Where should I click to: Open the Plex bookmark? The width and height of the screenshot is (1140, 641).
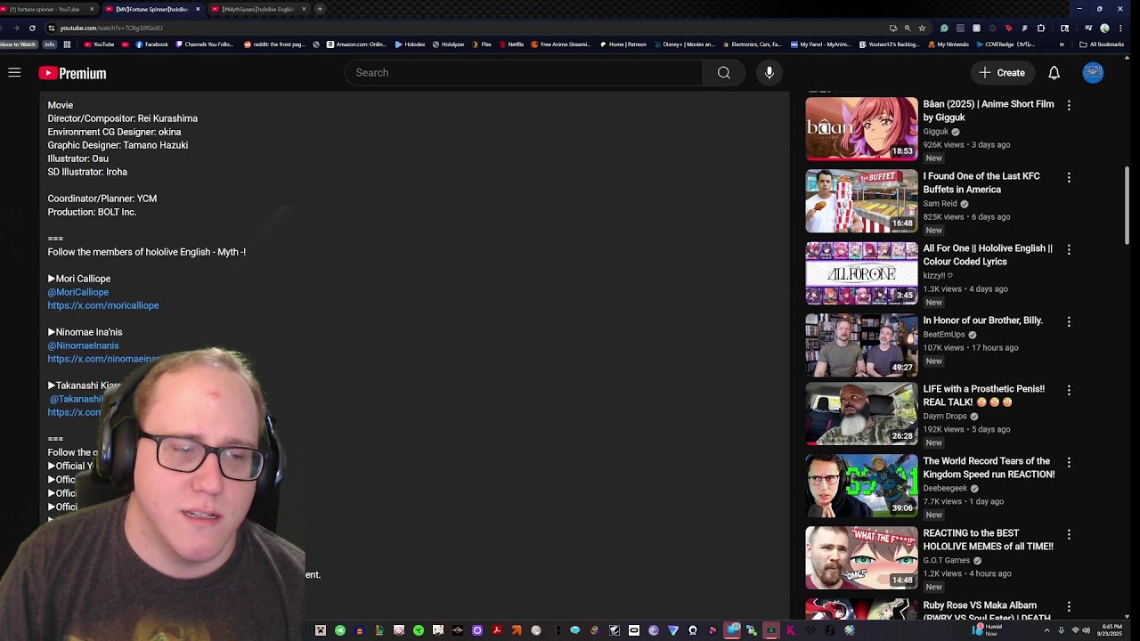(482, 45)
